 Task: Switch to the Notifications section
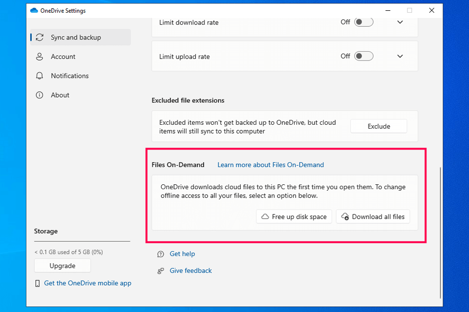[x=69, y=76]
